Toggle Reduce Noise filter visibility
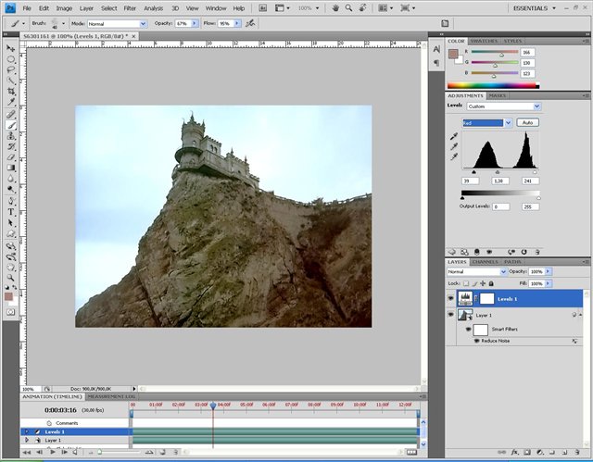Screen dimensions: 593x462 pyautogui.click(x=476, y=341)
